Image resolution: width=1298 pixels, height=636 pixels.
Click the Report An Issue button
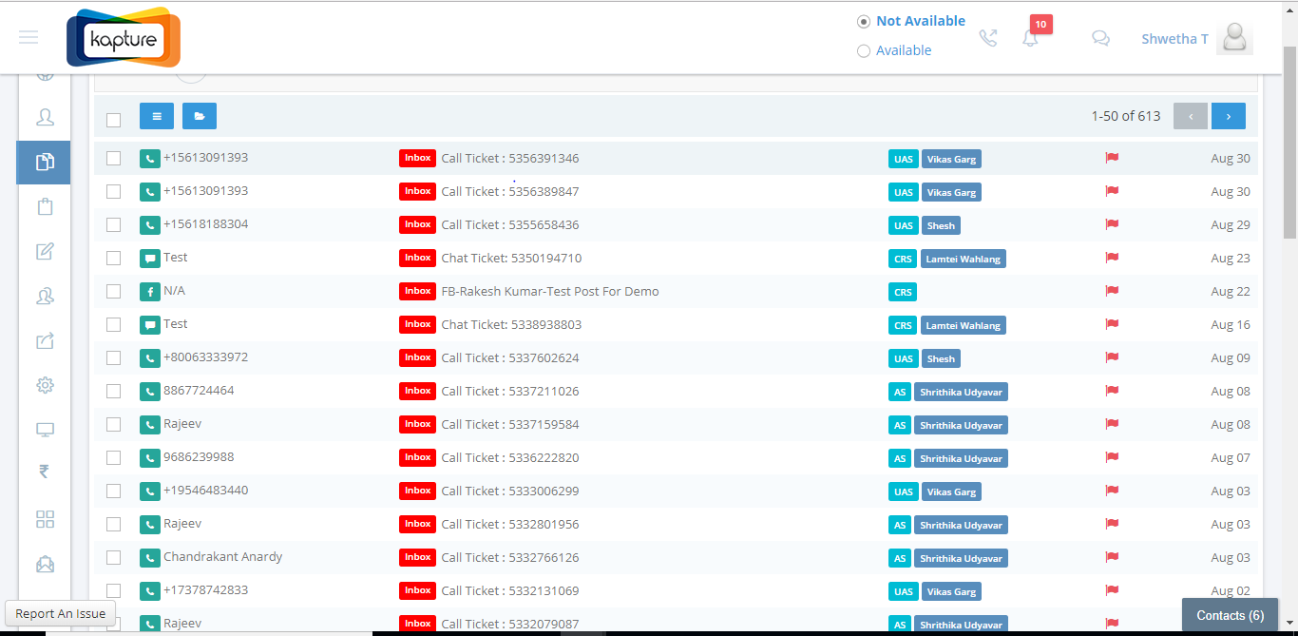tap(61, 613)
